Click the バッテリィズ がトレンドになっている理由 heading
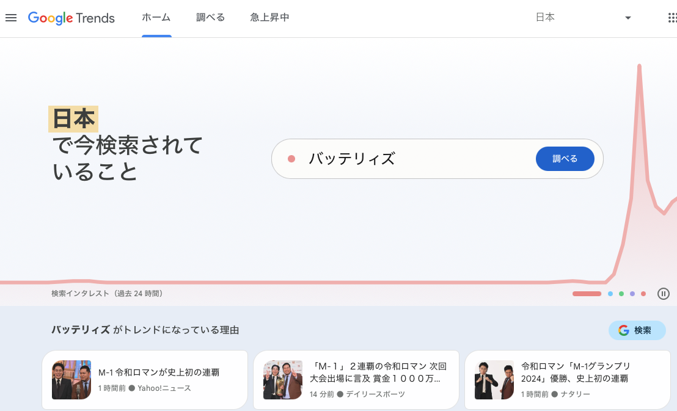 tap(145, 330)
